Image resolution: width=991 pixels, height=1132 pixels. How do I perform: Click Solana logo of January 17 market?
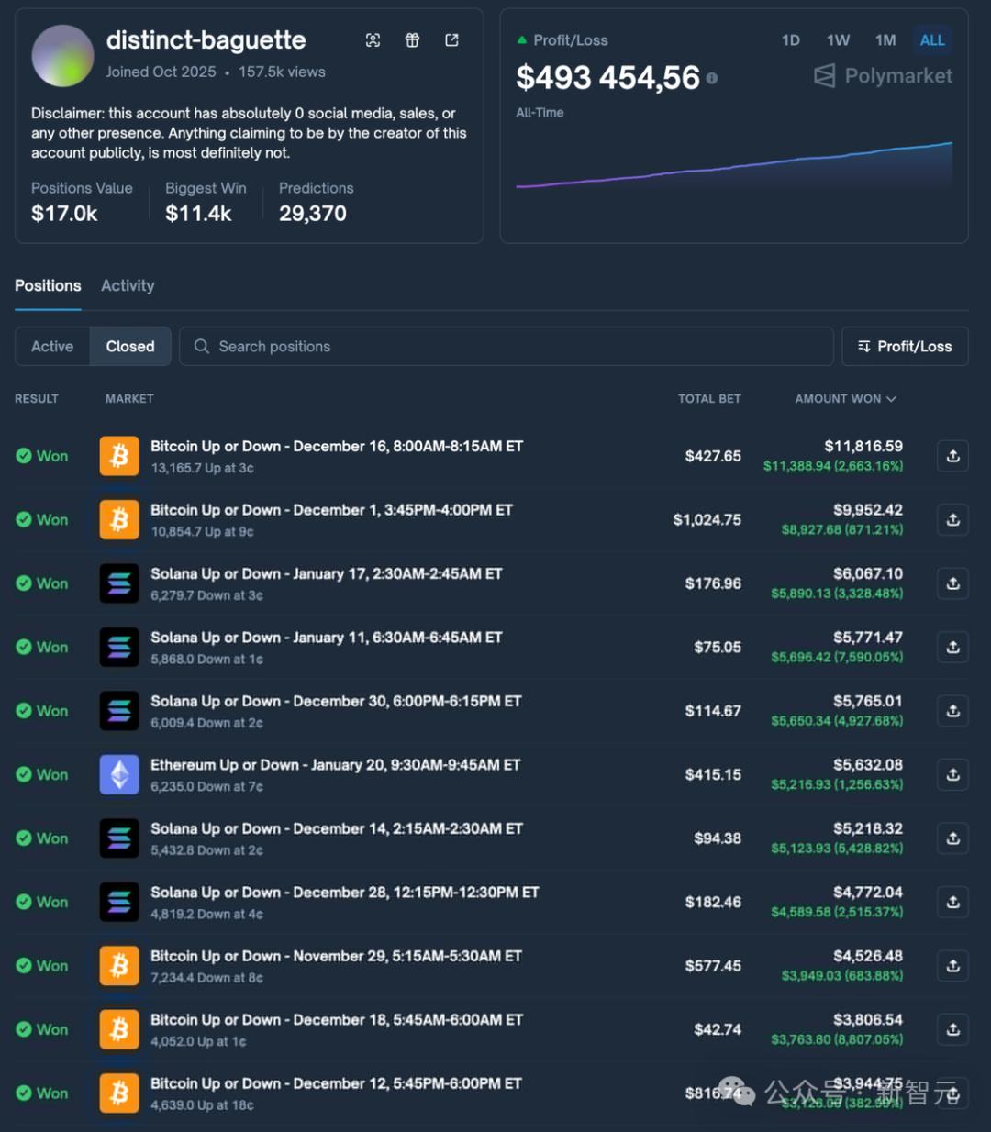tap(119, 583)
